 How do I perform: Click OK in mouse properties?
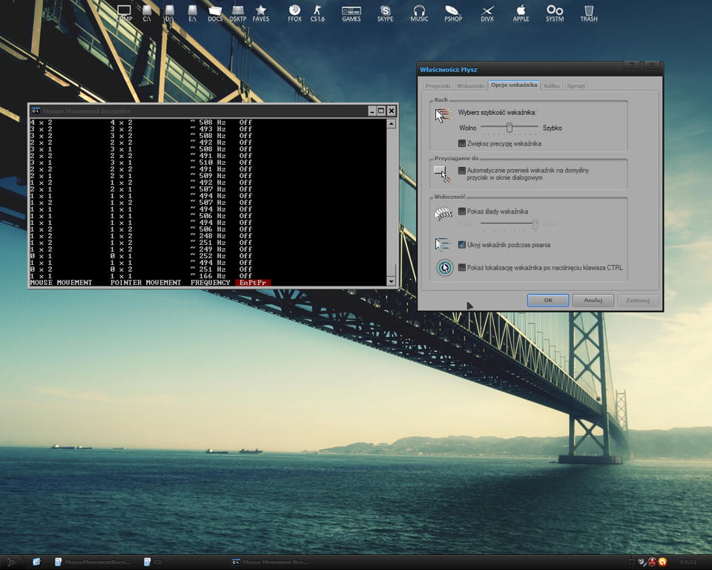coord(548,300)
